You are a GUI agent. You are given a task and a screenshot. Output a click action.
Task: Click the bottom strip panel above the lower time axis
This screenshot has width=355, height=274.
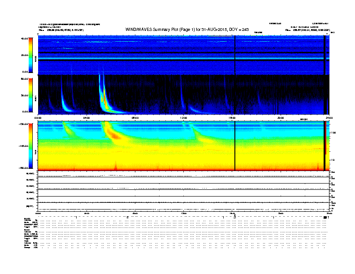[183, 207]
